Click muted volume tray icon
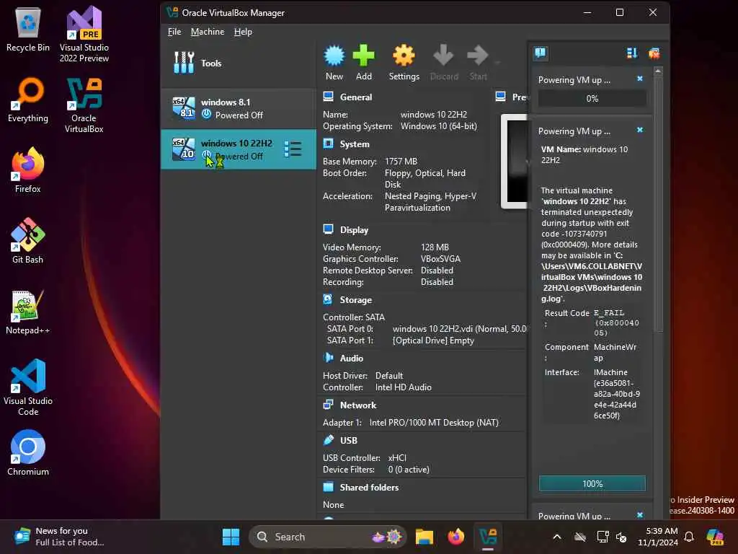 [x=621, y=537]
